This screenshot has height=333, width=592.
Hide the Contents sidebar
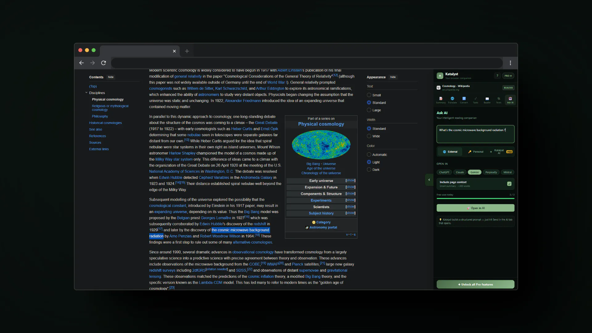(x=111, y=77)
